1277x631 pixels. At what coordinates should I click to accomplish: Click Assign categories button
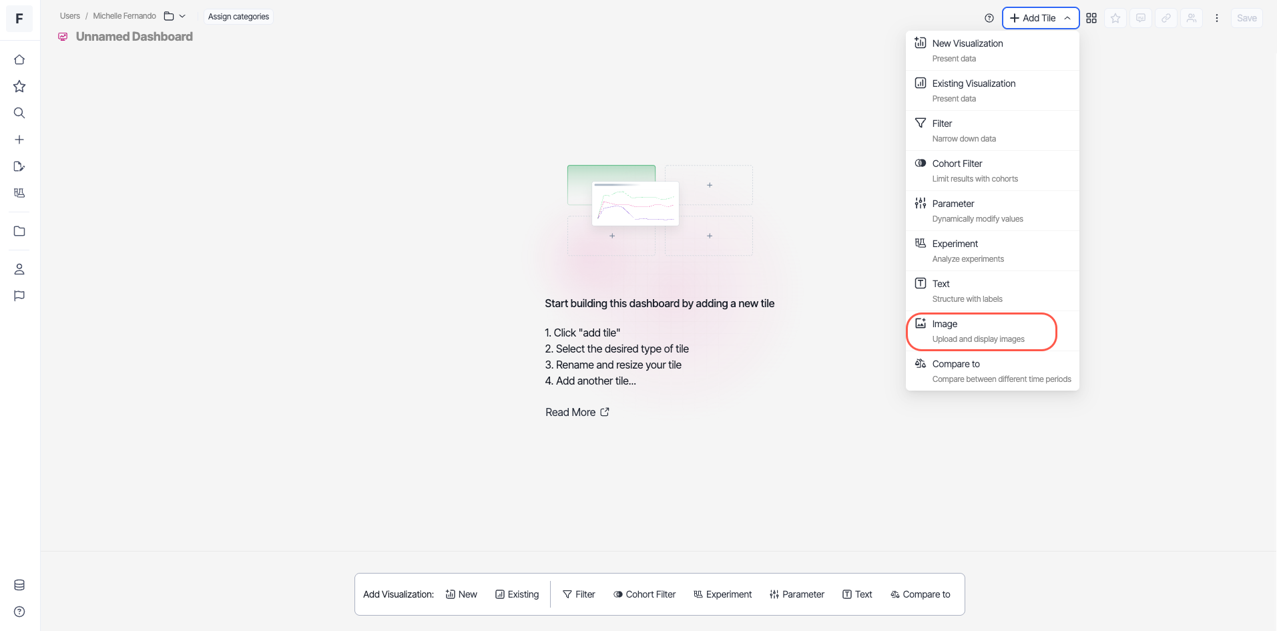point(238,17)
